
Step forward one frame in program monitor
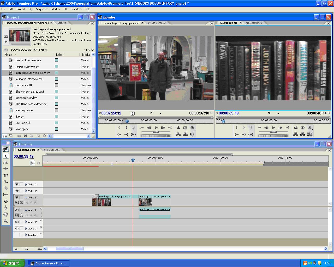tap(281, 128)
